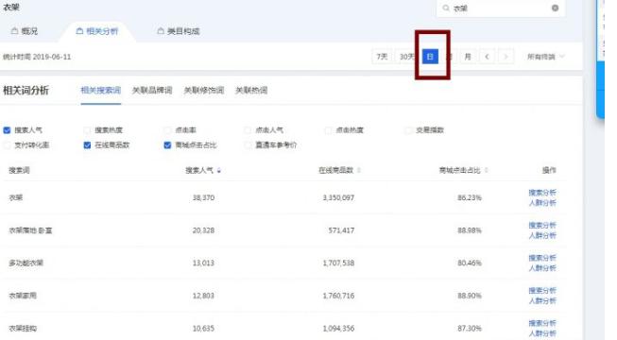Click the 在线商品数 value 3,350,097
The height and width of the screenshot is (340, 617).
click(x=338, y=197)
